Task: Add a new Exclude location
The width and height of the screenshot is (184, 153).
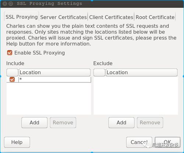Action: (x=121, y=122)
